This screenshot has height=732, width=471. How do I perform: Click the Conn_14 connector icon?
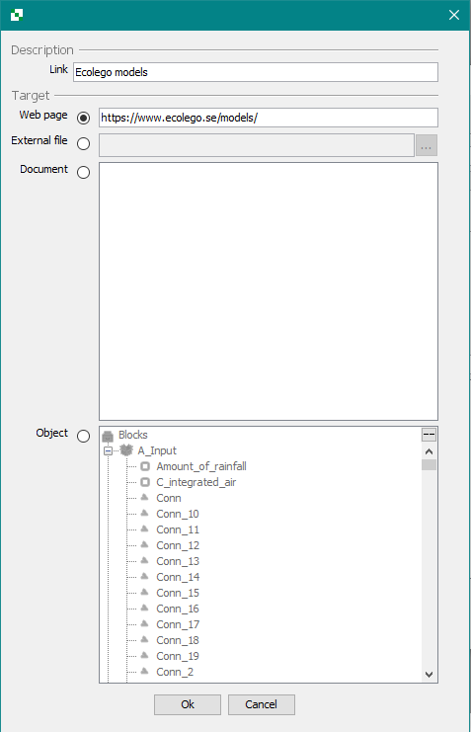coord(145,577)
